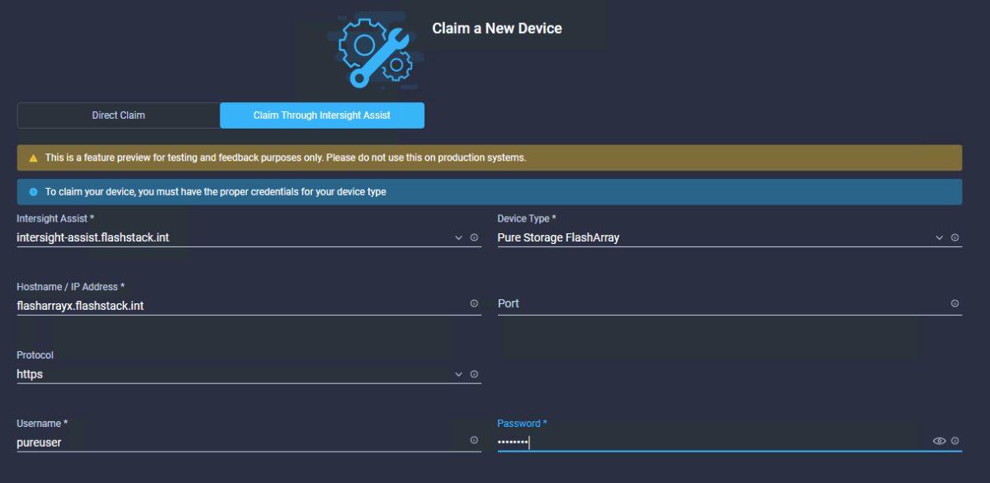This screenshot has width=990, height=483.
Task: Show password using the eye icon
Action: 939,441
